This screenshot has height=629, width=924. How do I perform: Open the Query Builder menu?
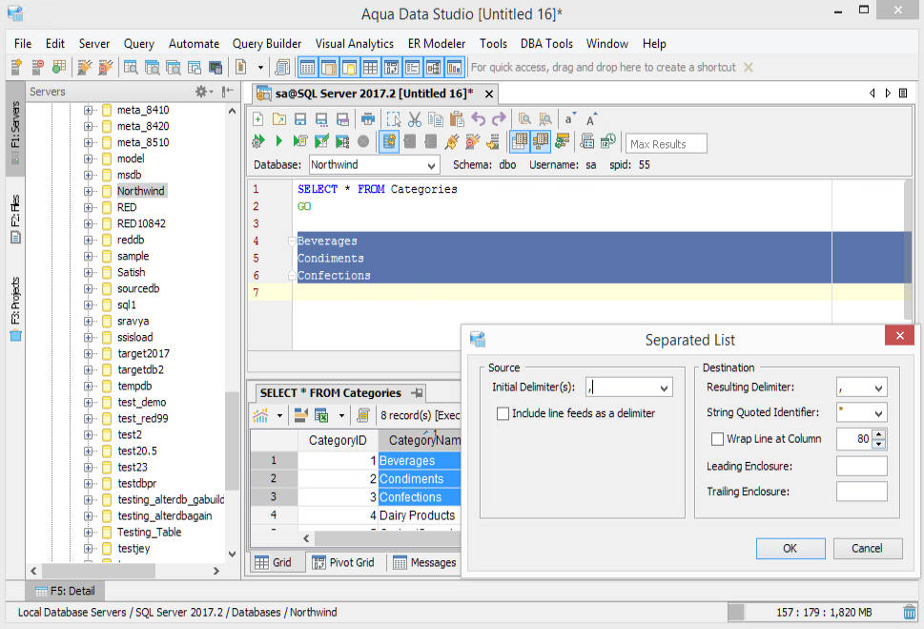(x=267, y=44)
